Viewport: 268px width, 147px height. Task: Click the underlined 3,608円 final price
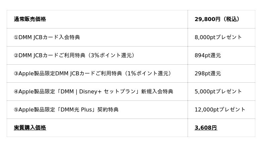coord(206,128)
